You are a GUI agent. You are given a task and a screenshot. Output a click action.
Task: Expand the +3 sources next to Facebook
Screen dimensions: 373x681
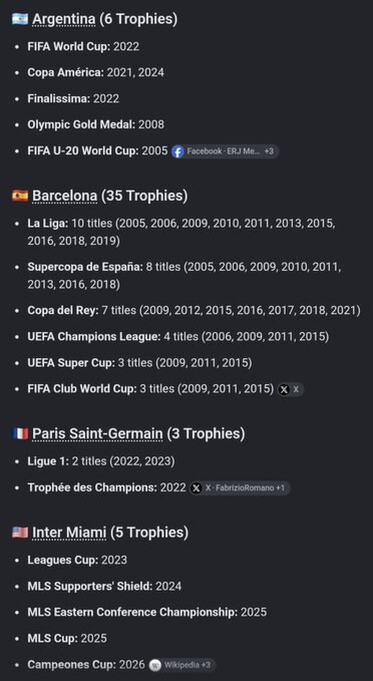pyautogui.click(x=269, y=152)
